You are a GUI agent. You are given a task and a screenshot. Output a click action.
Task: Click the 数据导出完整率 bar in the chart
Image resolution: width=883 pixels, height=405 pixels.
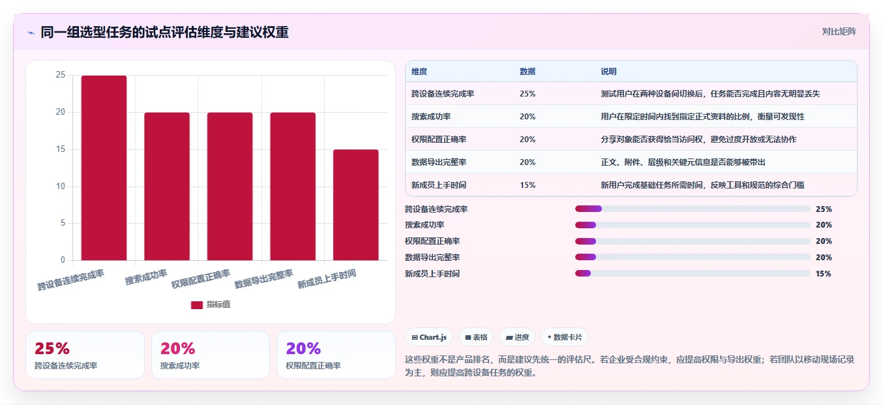click(293, 187)
